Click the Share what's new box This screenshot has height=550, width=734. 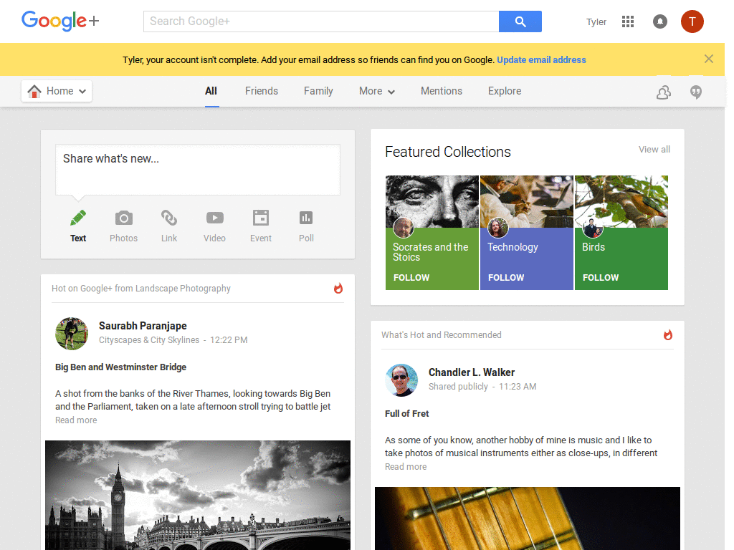coord(198,169)
